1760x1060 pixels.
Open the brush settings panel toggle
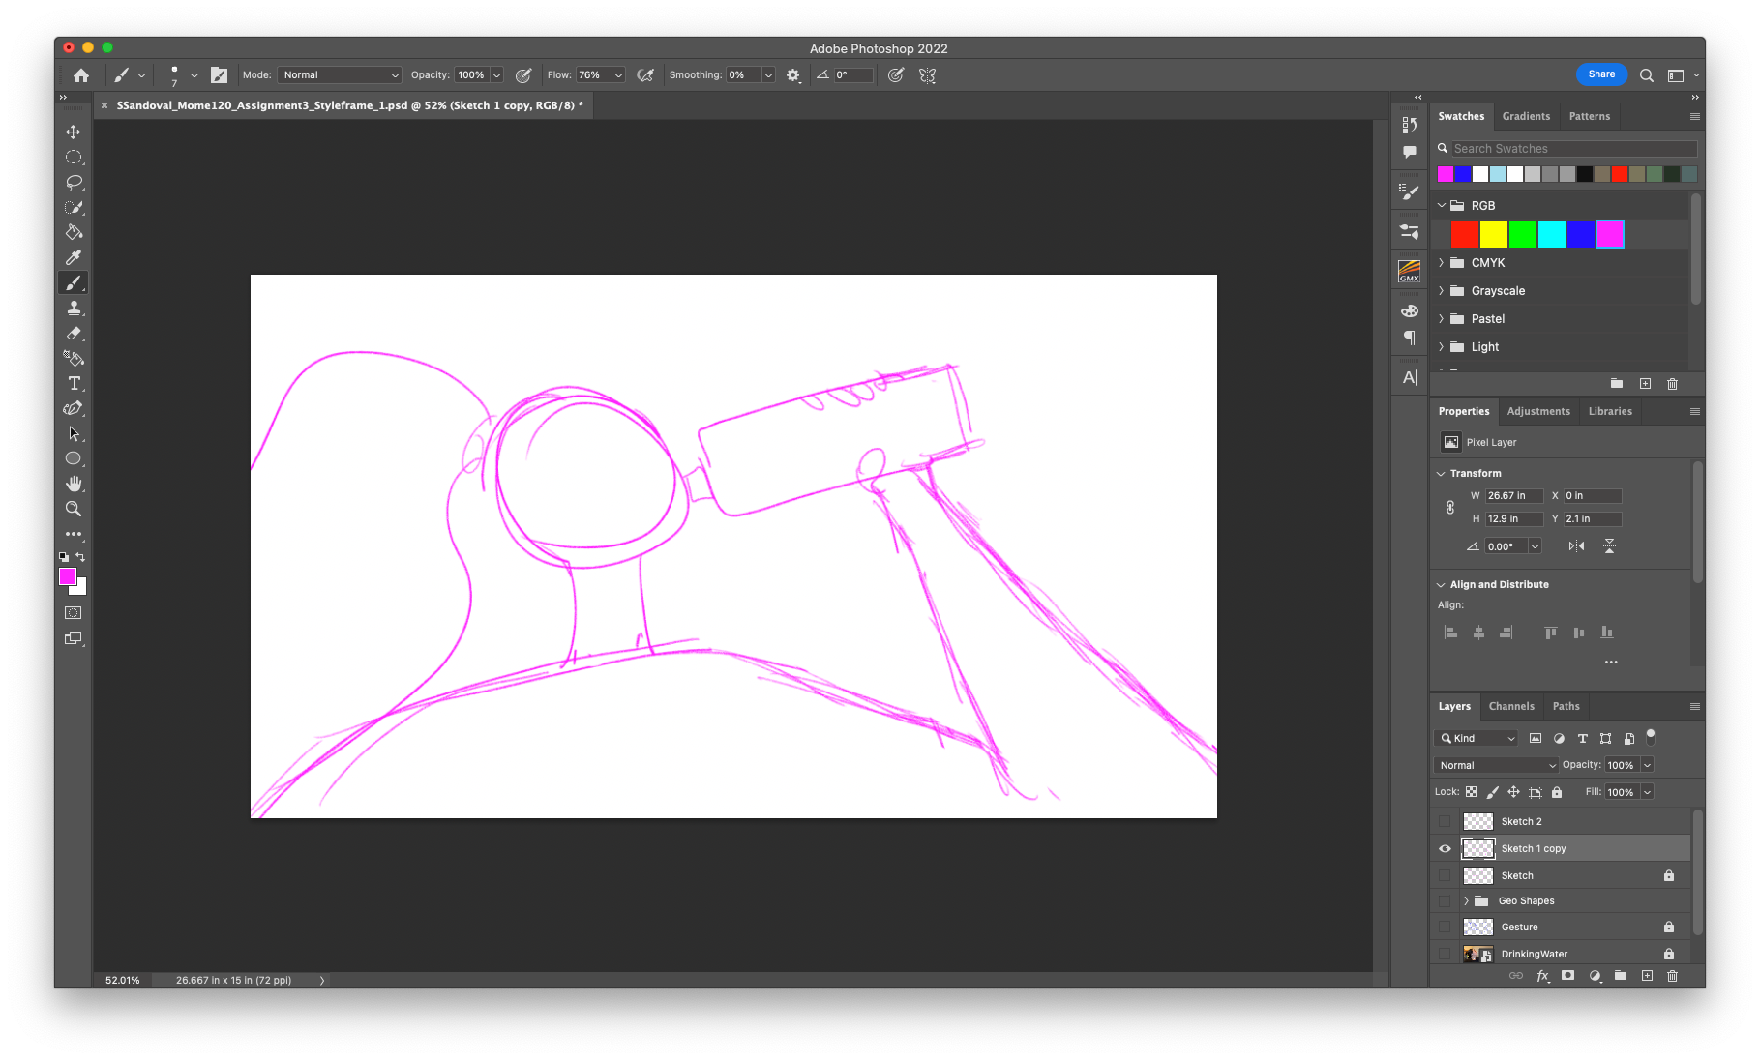219,75
